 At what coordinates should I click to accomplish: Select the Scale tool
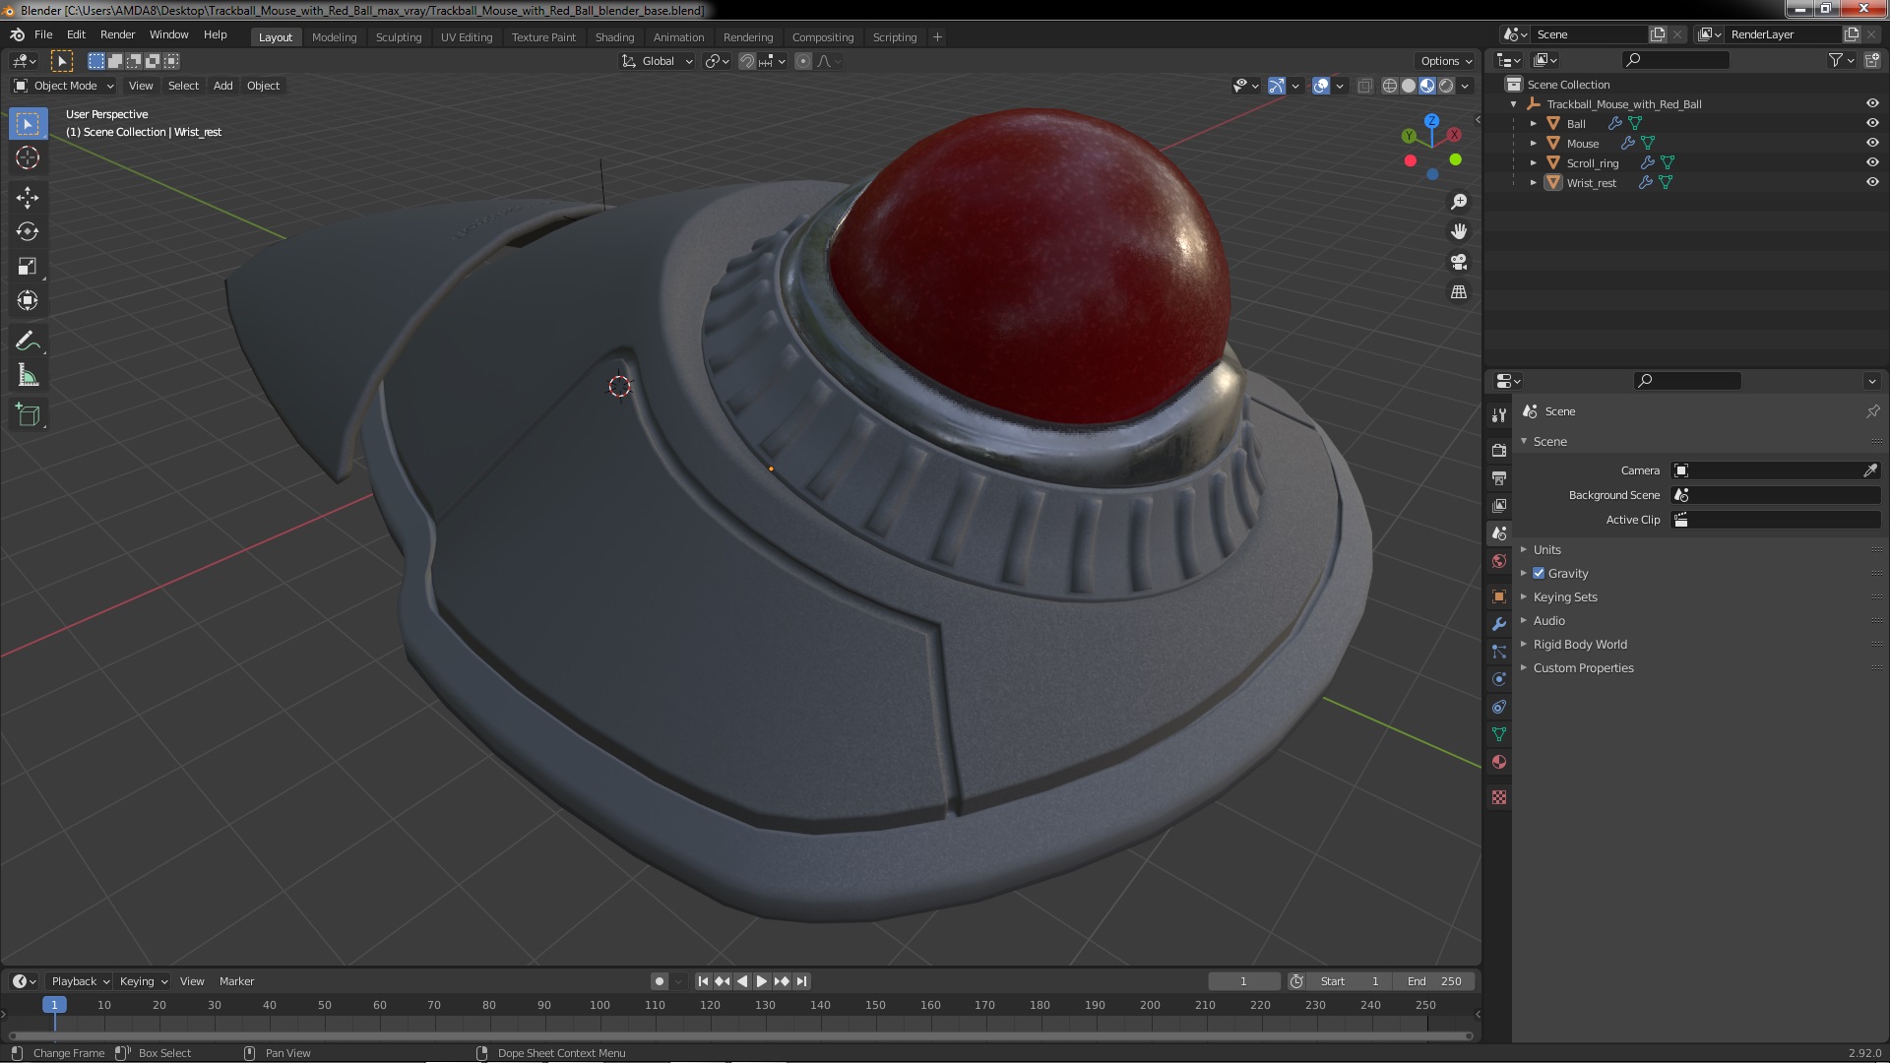(x=28, y=267)
